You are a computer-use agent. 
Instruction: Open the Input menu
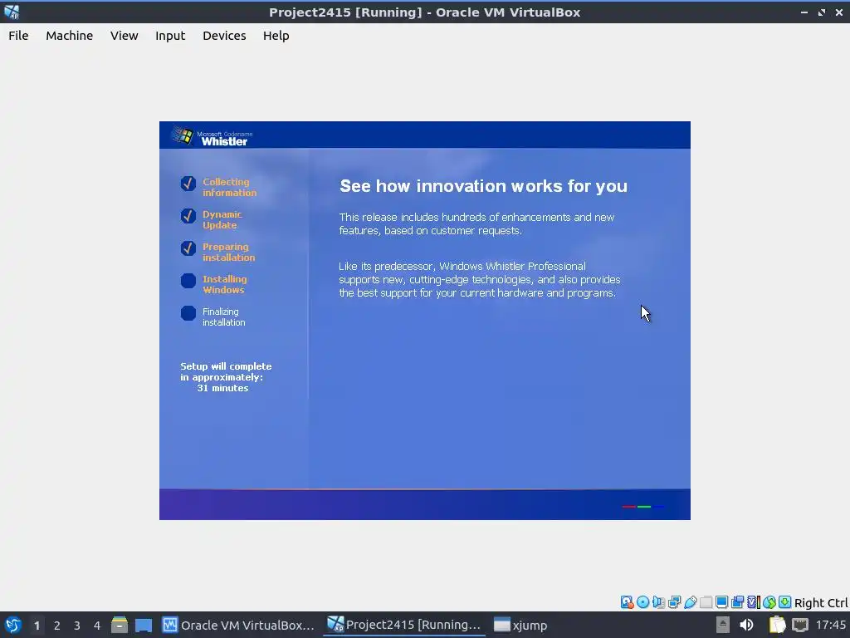[170, 36]
